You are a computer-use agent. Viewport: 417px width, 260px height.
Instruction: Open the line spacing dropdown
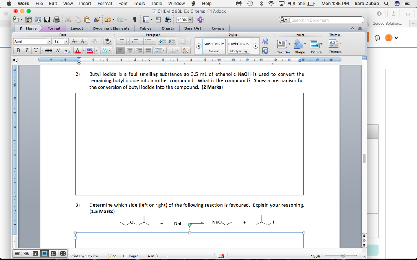pos(163,50)
